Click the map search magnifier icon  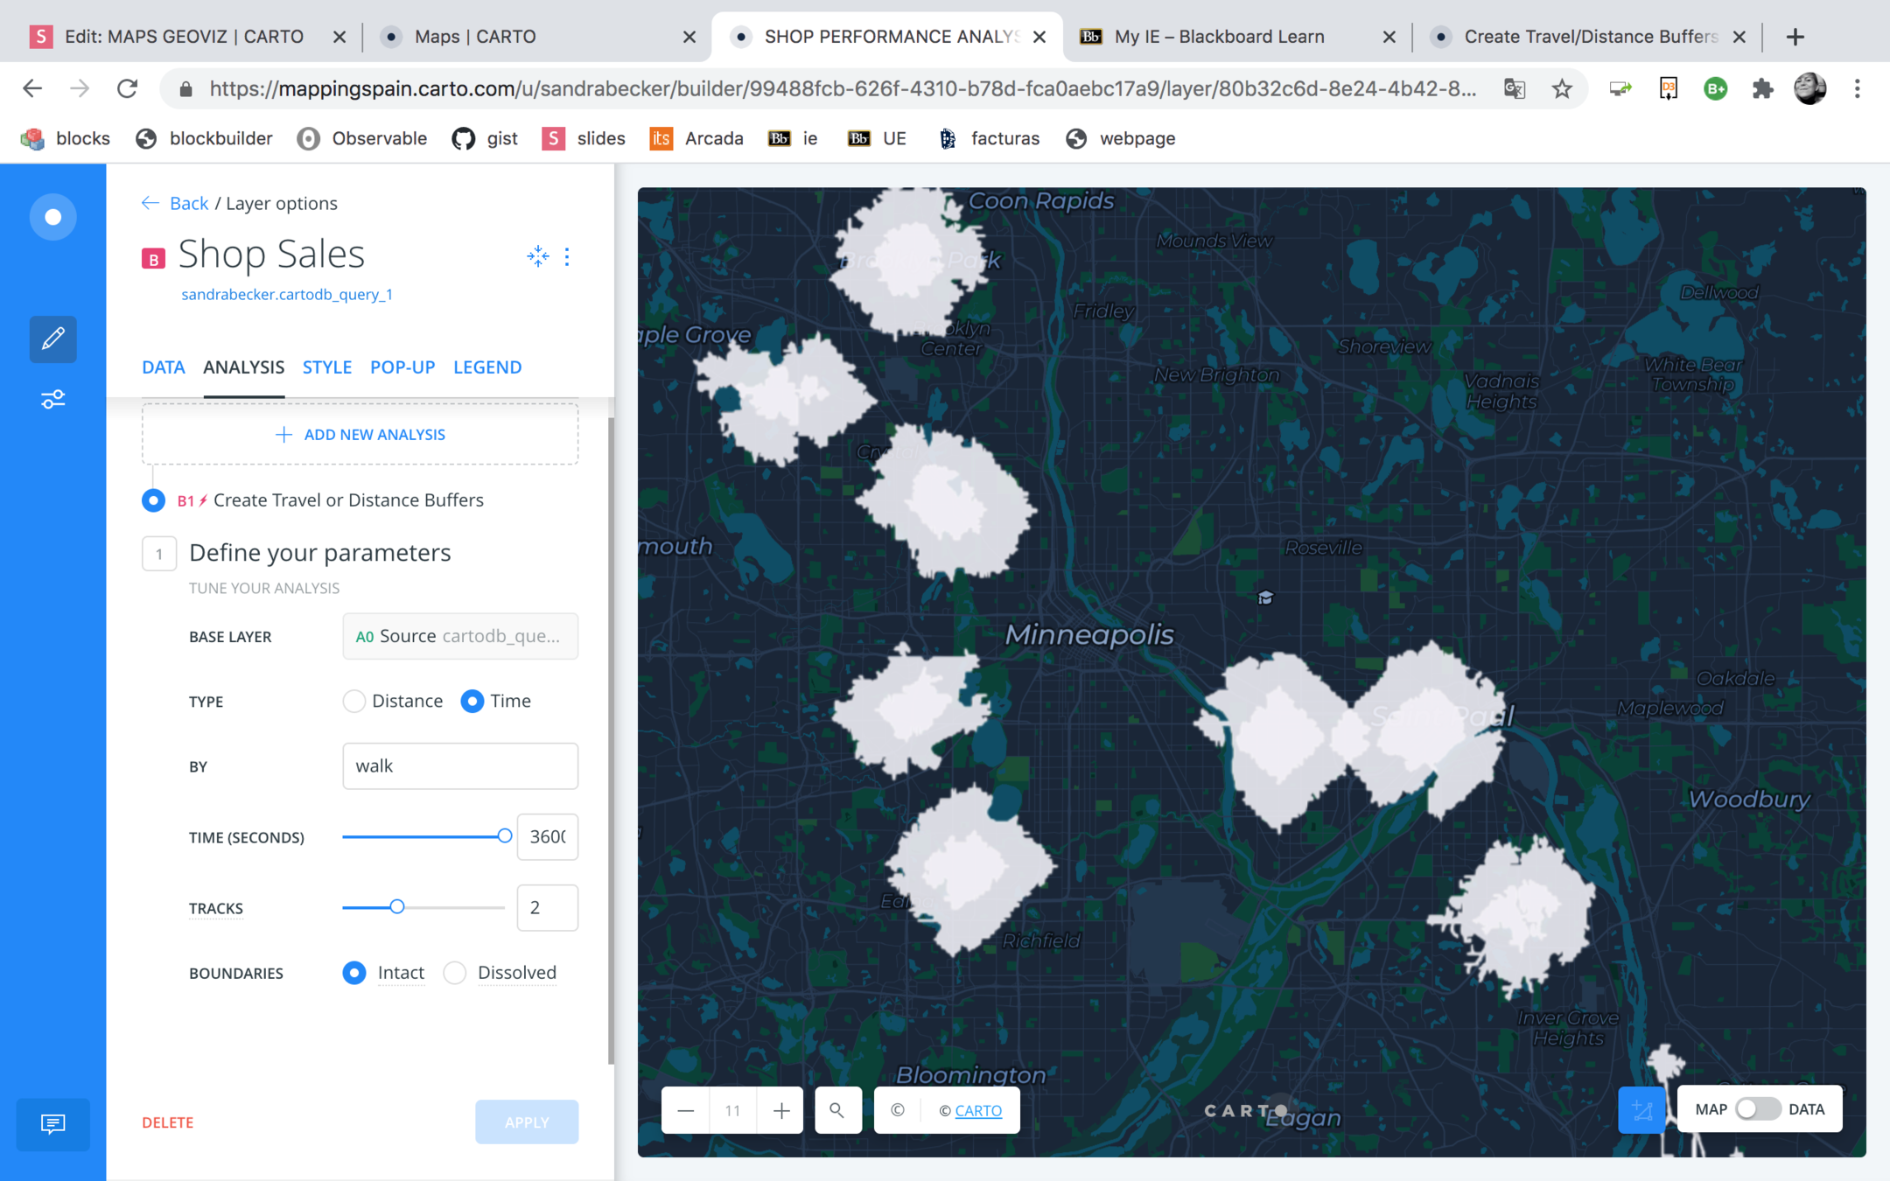point(837,1110)
